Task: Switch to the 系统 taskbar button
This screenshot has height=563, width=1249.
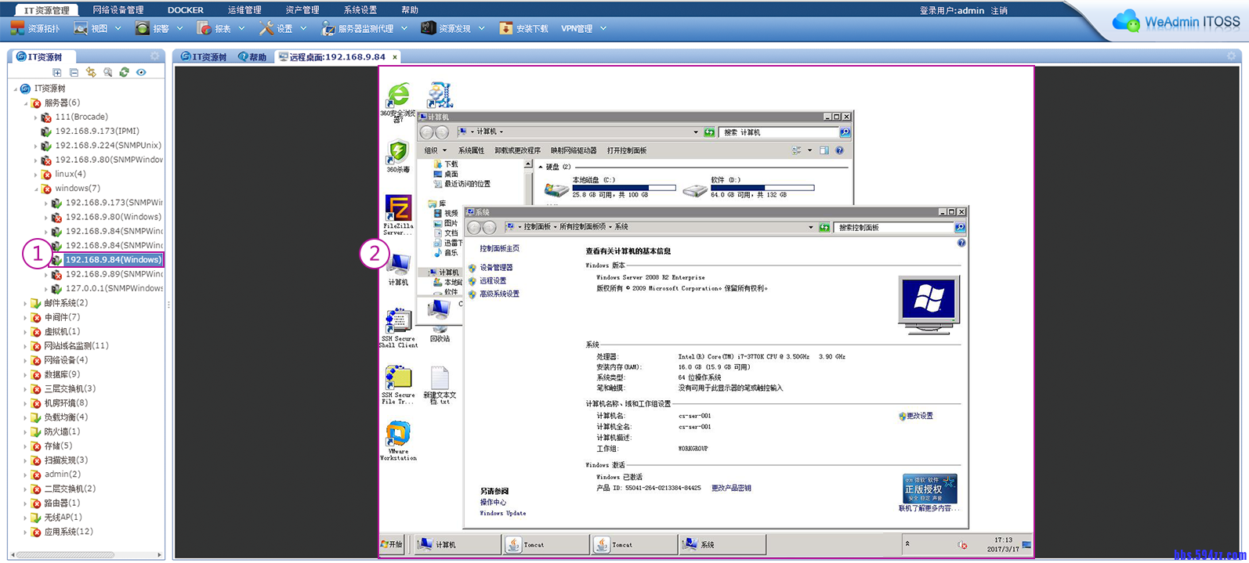Action: [722, 544]
